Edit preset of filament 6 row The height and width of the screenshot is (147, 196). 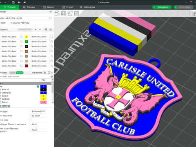click(51, 47)
